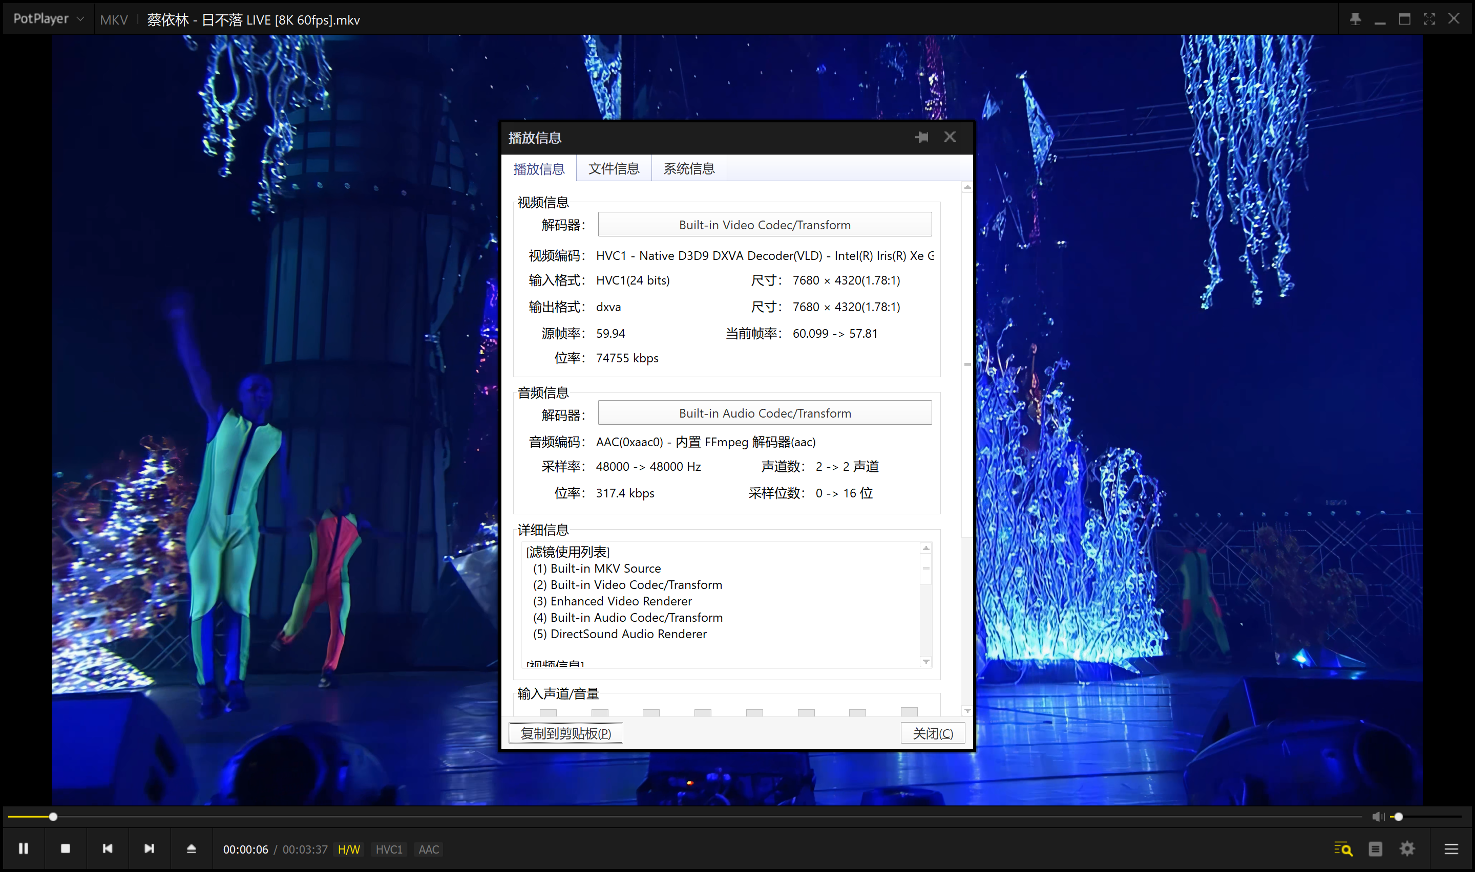Screen dimensions: 1475x872
Task: Click the total duration 00:03:37 display
Action: pos(305,849)
